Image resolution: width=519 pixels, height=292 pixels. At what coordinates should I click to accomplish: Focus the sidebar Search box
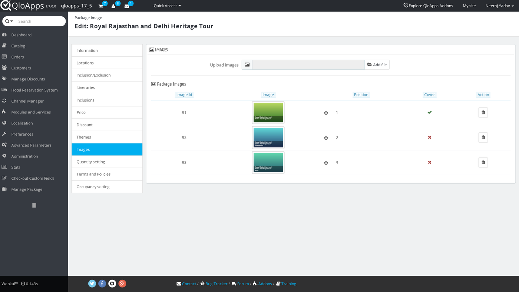(x=40, y=21)
